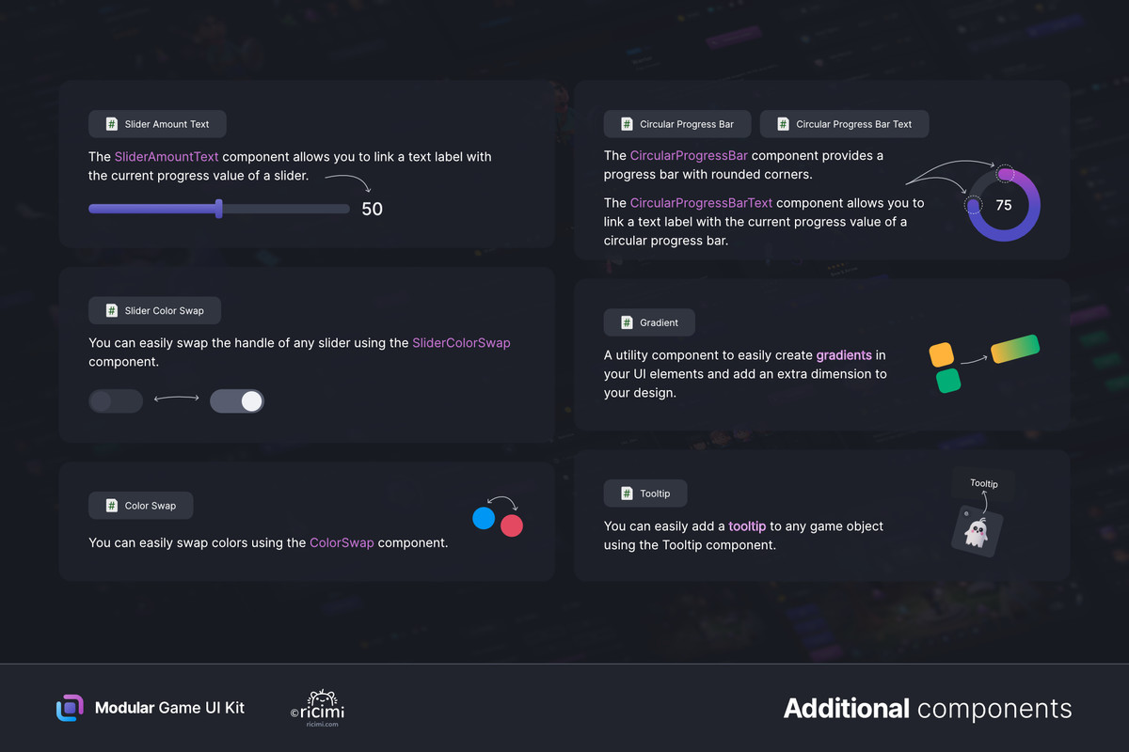Click the script icon on Gradient tag
The width and height of the screenshot is (1129, 752).
click(x=627, y=322)
